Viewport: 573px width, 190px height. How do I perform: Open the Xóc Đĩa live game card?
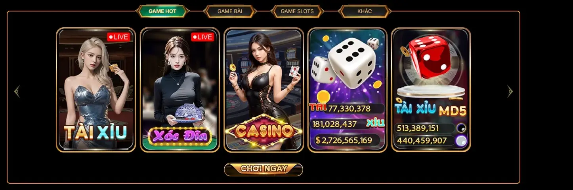coord(180,90)
